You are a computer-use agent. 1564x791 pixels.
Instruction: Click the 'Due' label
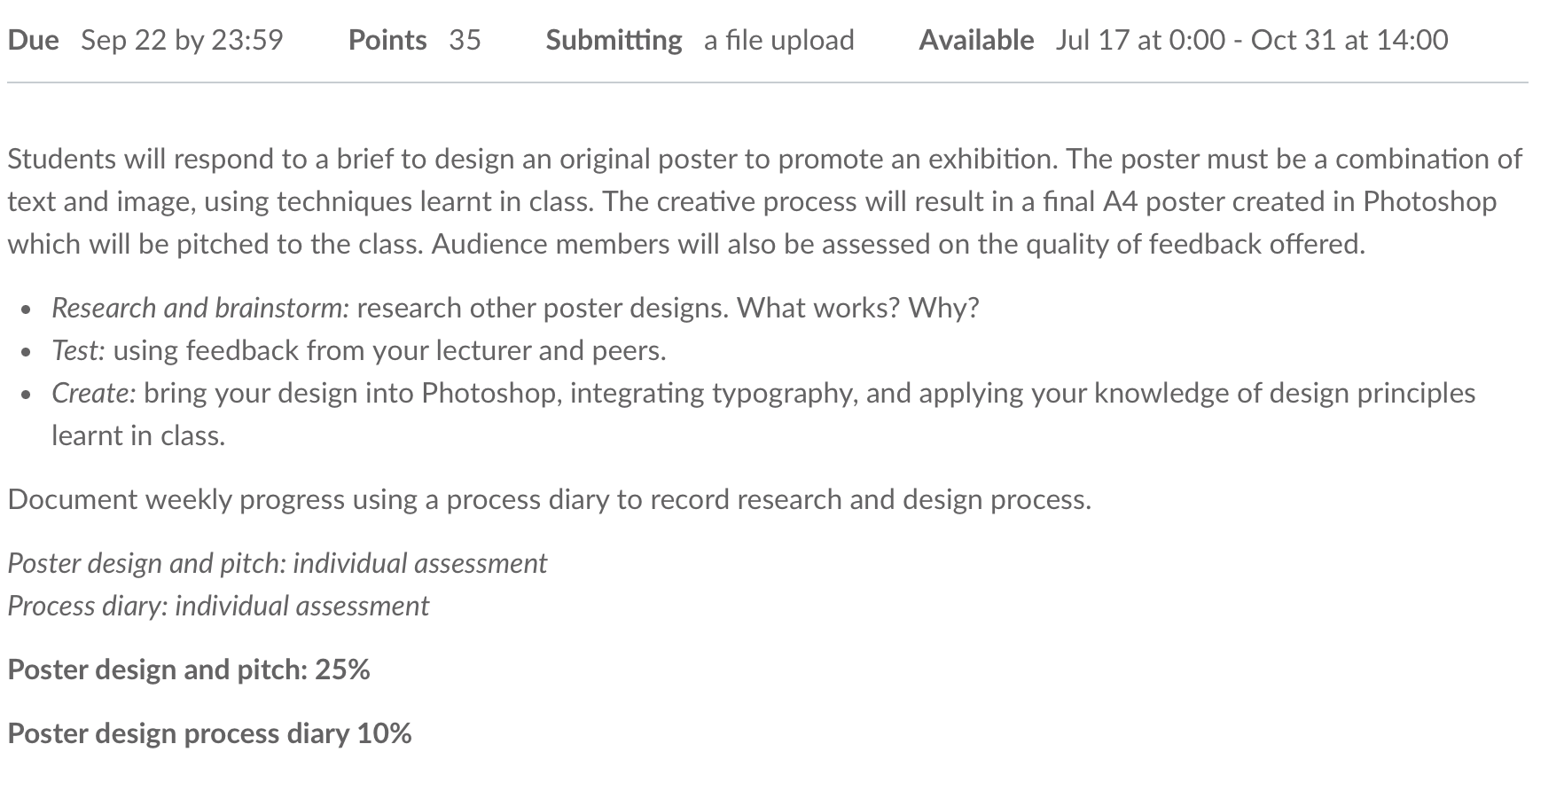[x=34, y=40]
